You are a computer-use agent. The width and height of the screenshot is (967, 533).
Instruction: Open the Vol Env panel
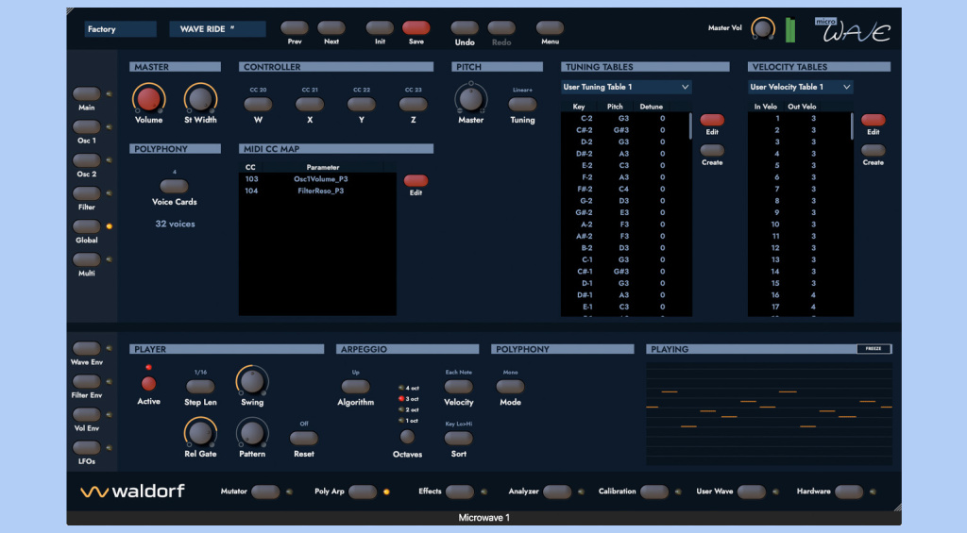[x=86, y=414]
